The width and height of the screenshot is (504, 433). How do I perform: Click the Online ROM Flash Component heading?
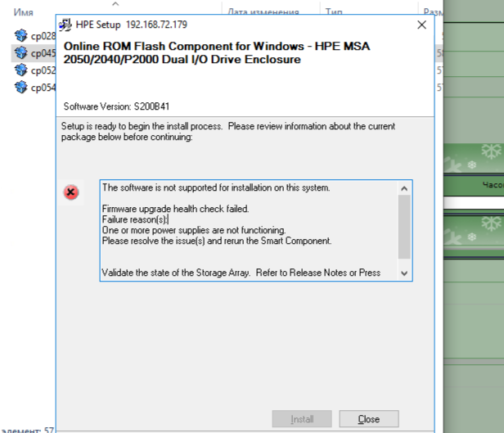[x=217, y=52]
